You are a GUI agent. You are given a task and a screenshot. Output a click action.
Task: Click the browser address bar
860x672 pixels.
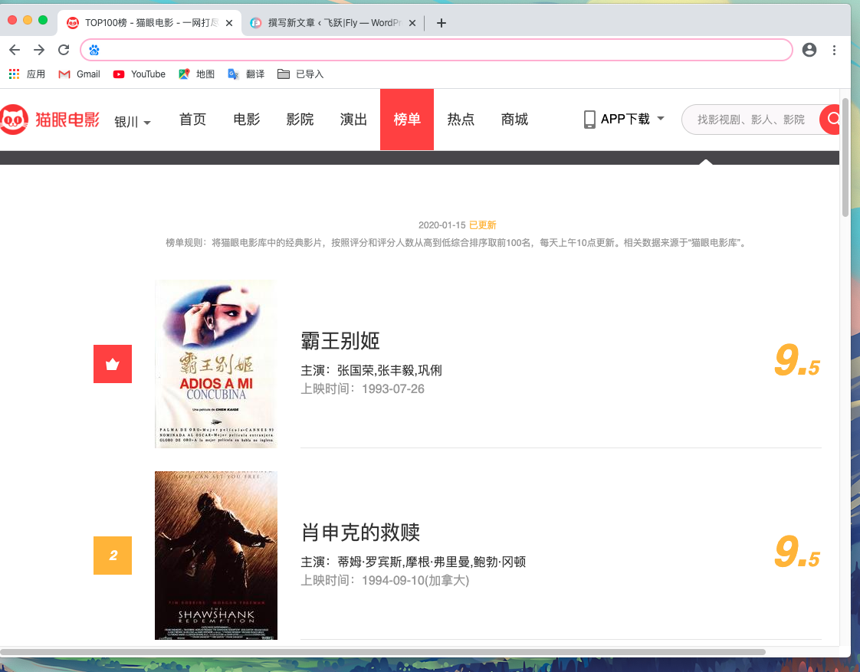click(436, 50)
